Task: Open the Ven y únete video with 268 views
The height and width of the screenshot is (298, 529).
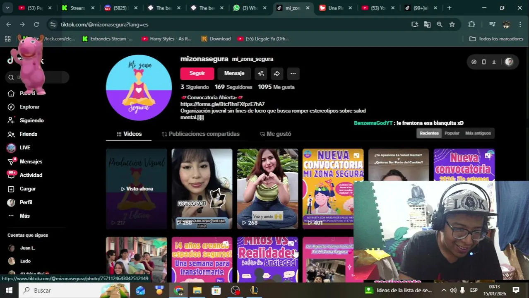Action: click(x=267, y=189)
